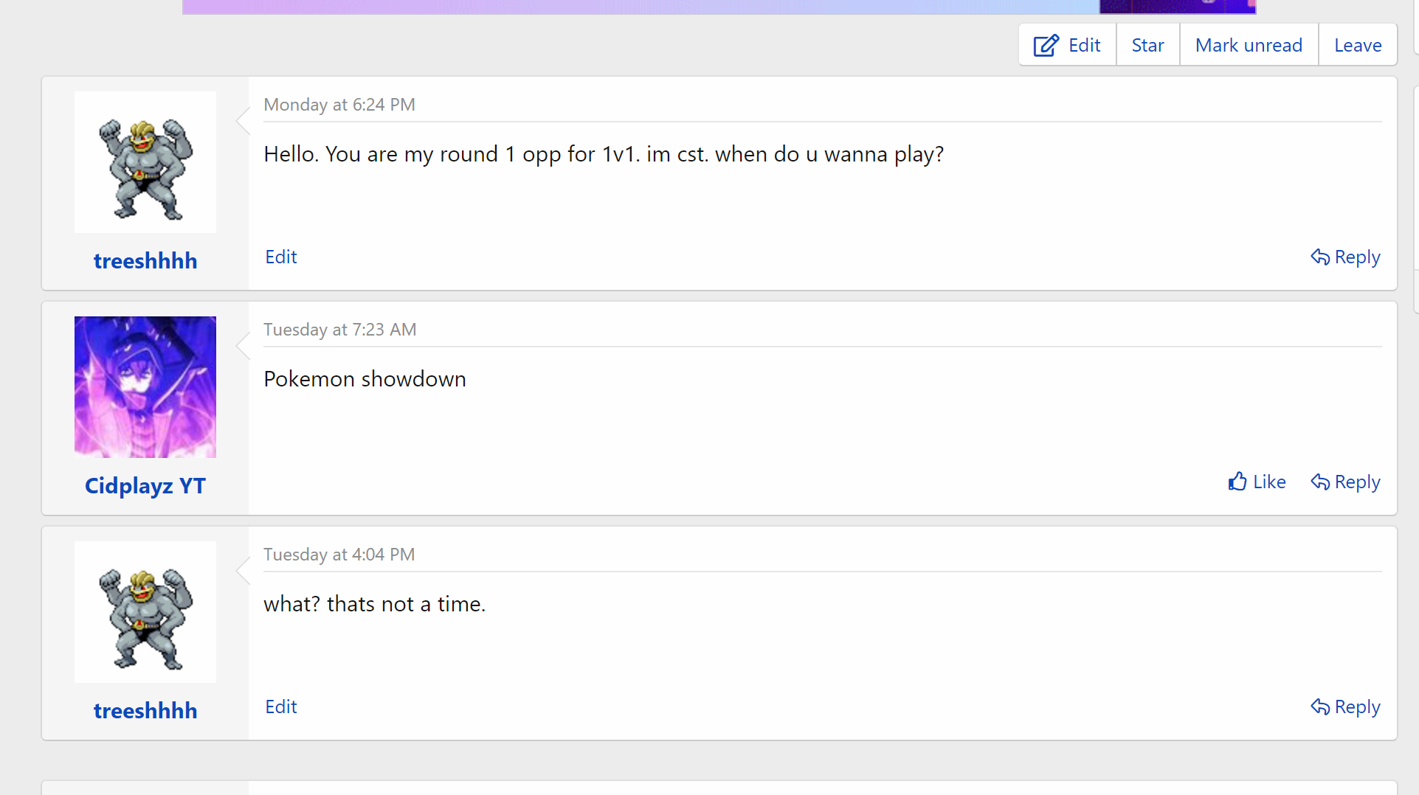1419x795 pixels.
Task: Click the banner image at top
Action: (x=719, y=7)
